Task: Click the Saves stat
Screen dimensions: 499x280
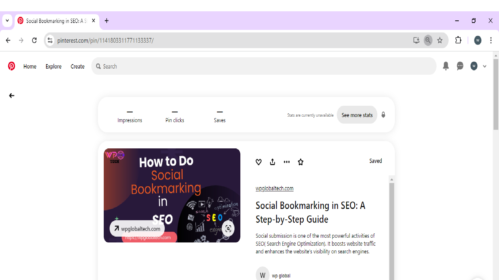Action: coord(220,117)
